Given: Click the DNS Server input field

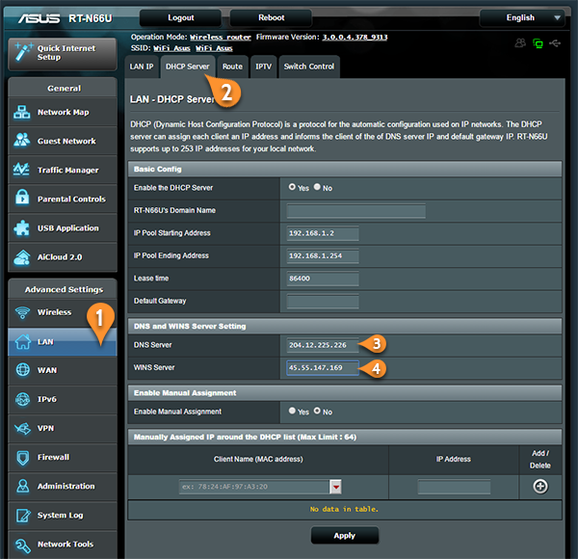Looking at the screenshot, I should (x=323, y=345).
